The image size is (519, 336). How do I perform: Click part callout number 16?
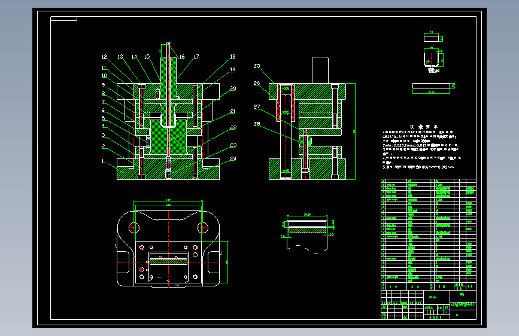[x=182, y=57]
